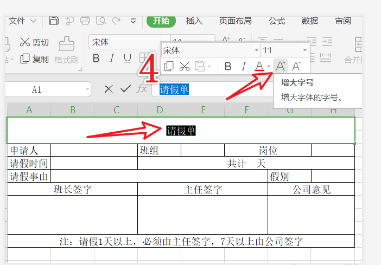
Task: Select column D header
Action: tap(160, 110)
